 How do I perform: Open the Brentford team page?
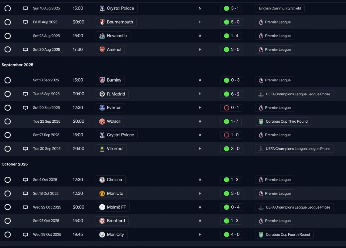pyautogui.click(x=112, y=221)
